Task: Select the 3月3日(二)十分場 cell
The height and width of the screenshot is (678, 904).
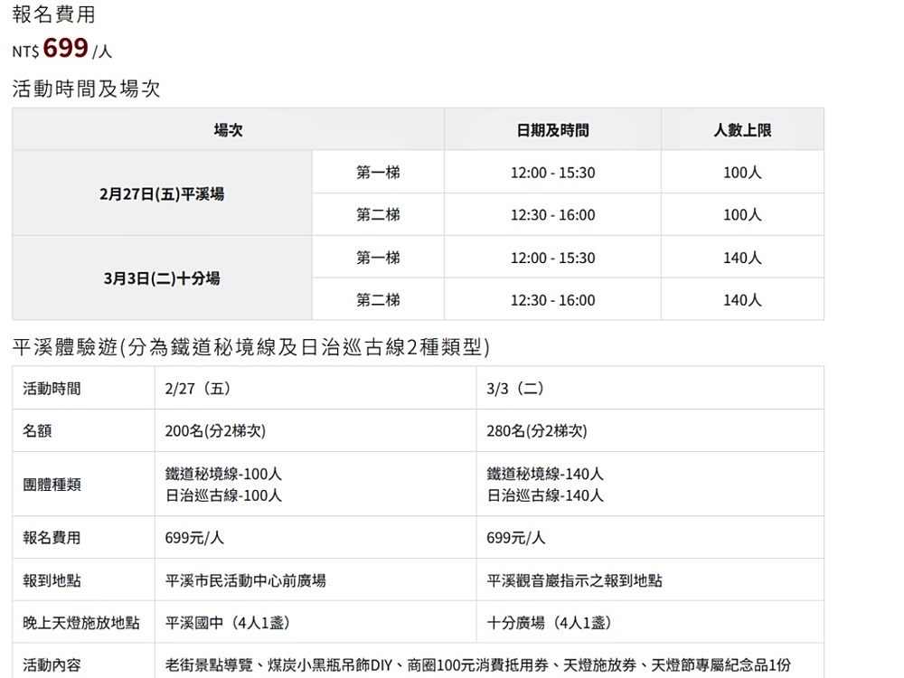Action: click(x=162, y=278)
